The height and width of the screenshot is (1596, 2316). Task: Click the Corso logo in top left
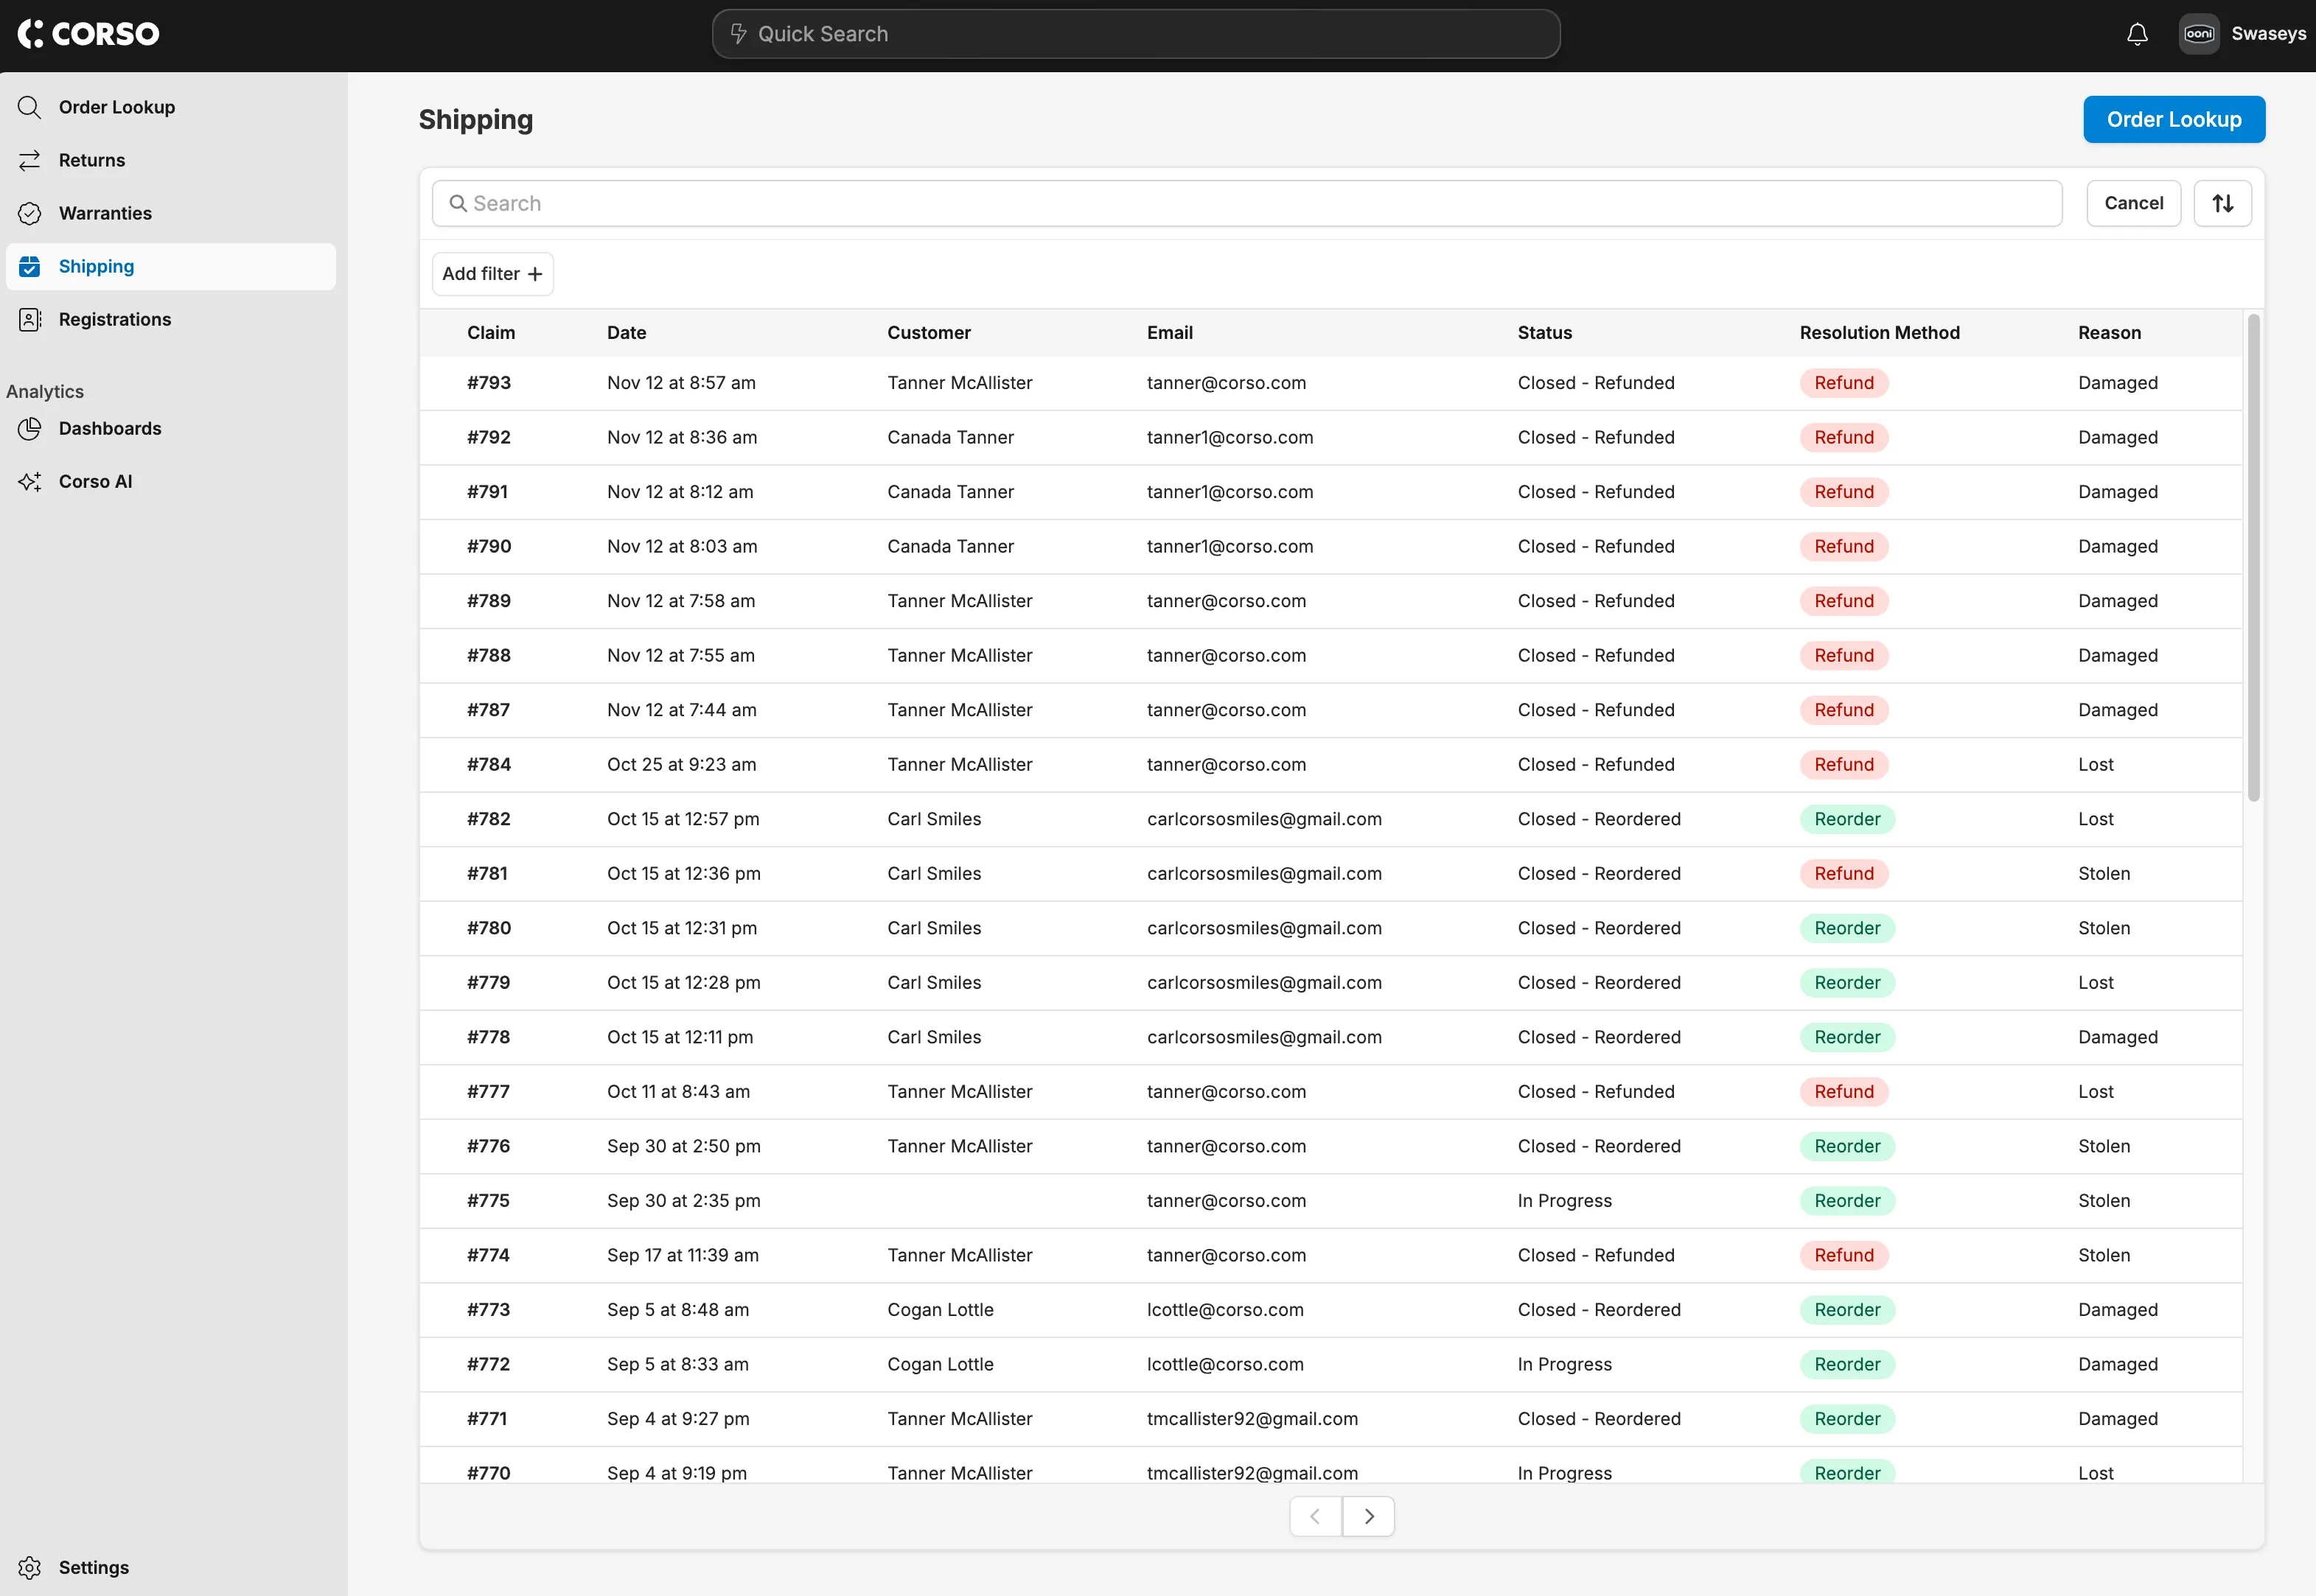coord(89,33)
